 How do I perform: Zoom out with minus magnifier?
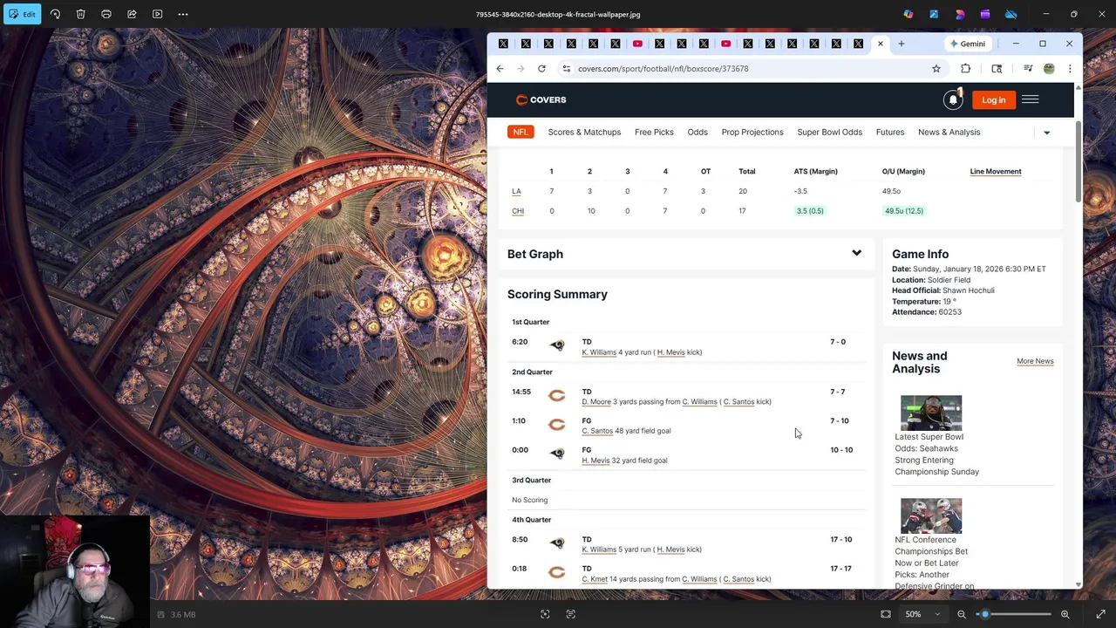pos(962,614)
